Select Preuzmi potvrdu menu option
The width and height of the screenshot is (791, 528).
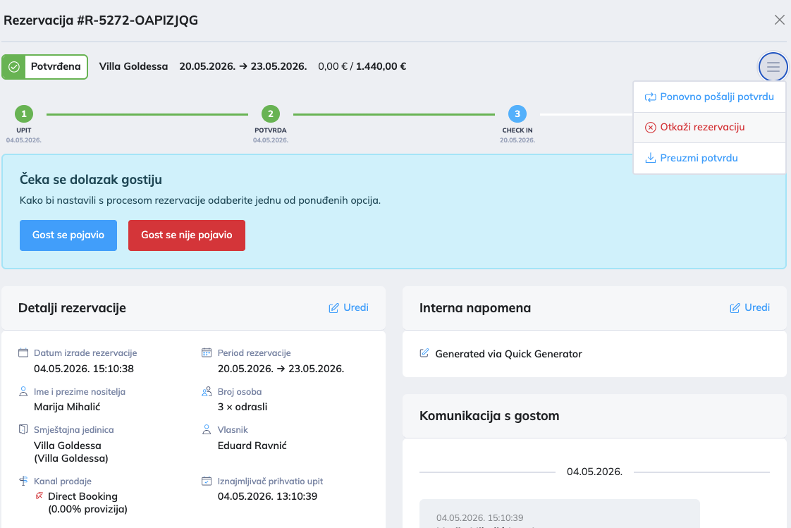(709, 158)
